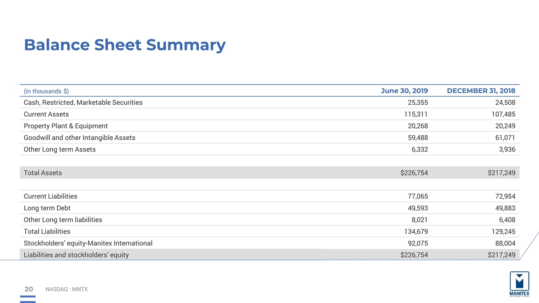The image size is (539, 303).
Task: Click the 129,245 total liabilities value
Action: [x=503, y=231]
